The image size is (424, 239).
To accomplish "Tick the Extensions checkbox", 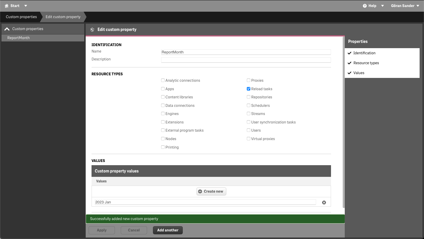I will pos(163,122).
